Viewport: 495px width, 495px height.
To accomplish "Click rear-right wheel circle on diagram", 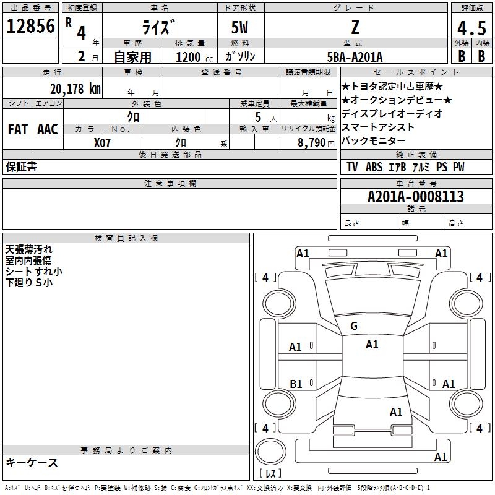I will (467, 404).
